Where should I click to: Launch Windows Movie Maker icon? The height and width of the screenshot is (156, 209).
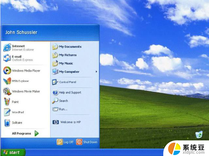tap(7, 91)
